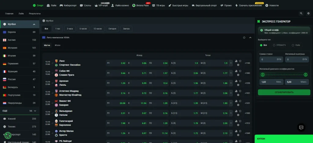This screenshot has width=313, height=143.
Task: Bet П1 2.52 on Ланс
Action: [116, 63]
